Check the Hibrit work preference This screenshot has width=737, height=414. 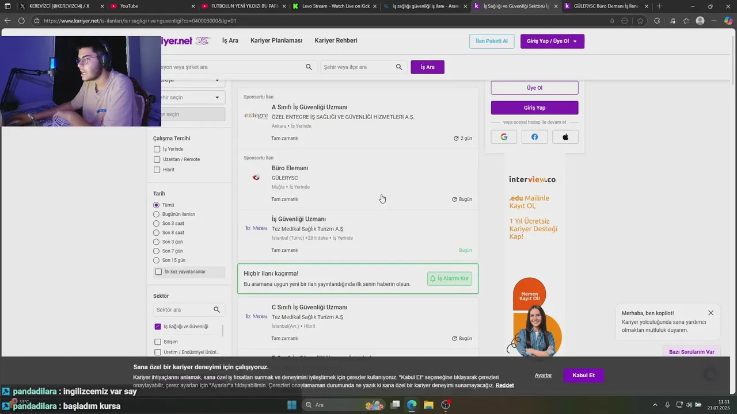pos(157,170)
